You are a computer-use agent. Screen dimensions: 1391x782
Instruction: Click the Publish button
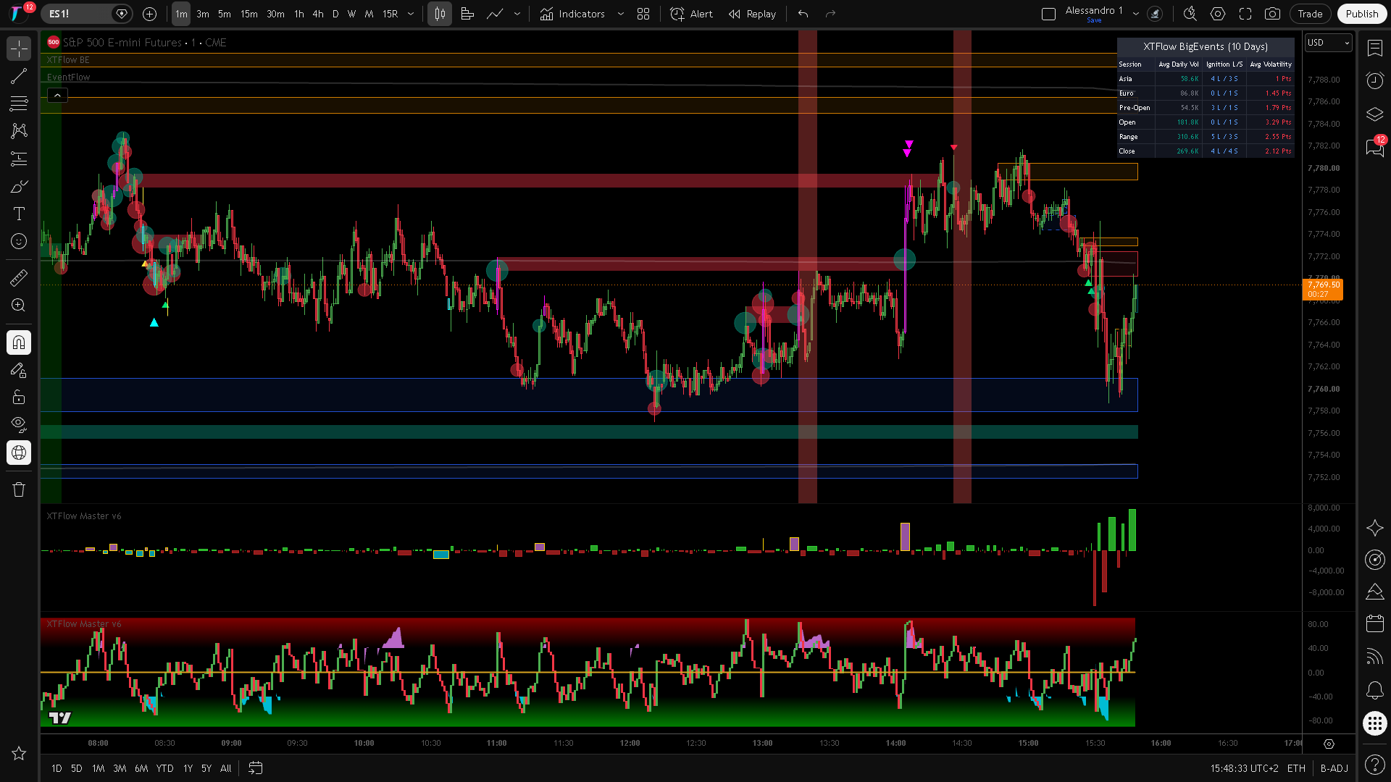(1362, 14)
